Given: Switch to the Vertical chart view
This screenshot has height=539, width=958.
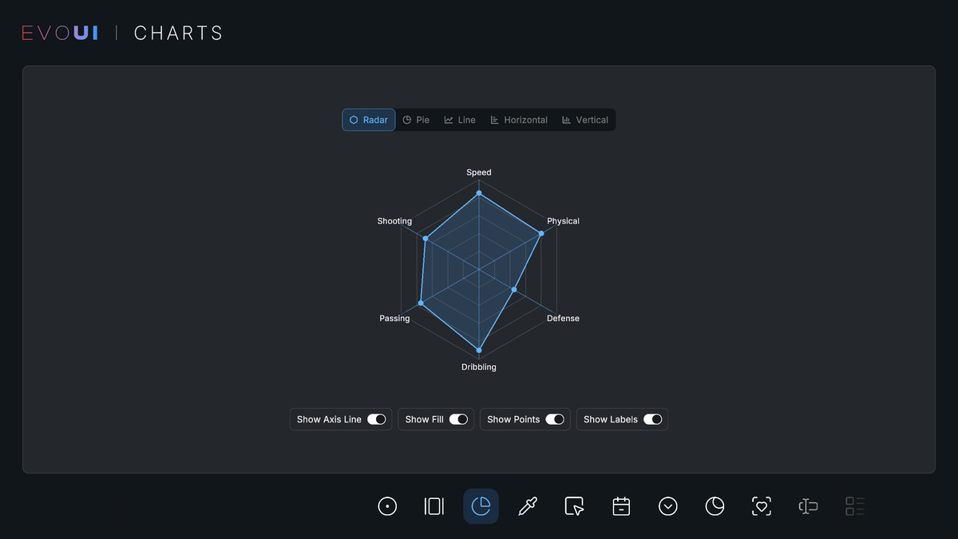Looking at the screenshot, I should (x=585, y=119).
